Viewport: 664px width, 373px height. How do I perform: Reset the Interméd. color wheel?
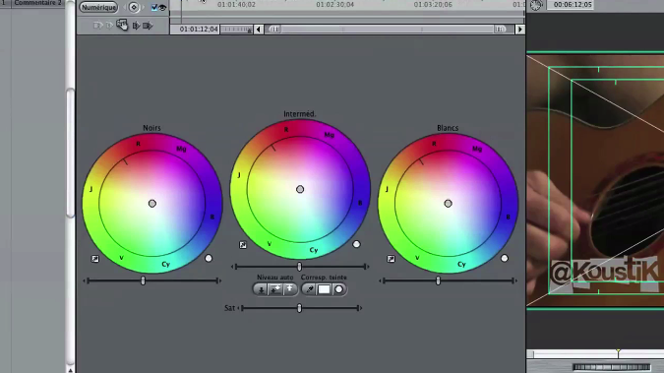[356, 244]
